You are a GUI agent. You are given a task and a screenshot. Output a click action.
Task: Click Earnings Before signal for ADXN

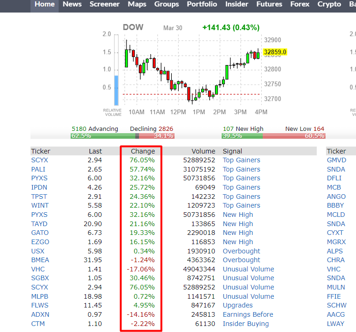[x=247, y=314]
